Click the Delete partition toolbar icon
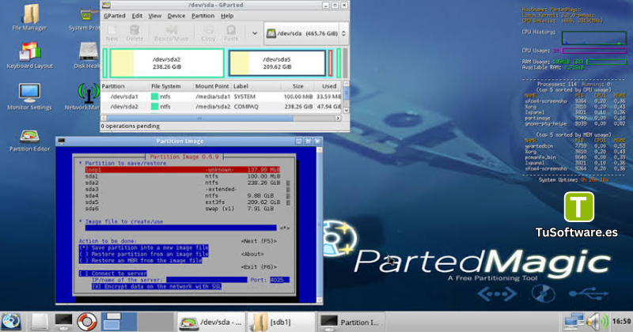 (135, 33)
